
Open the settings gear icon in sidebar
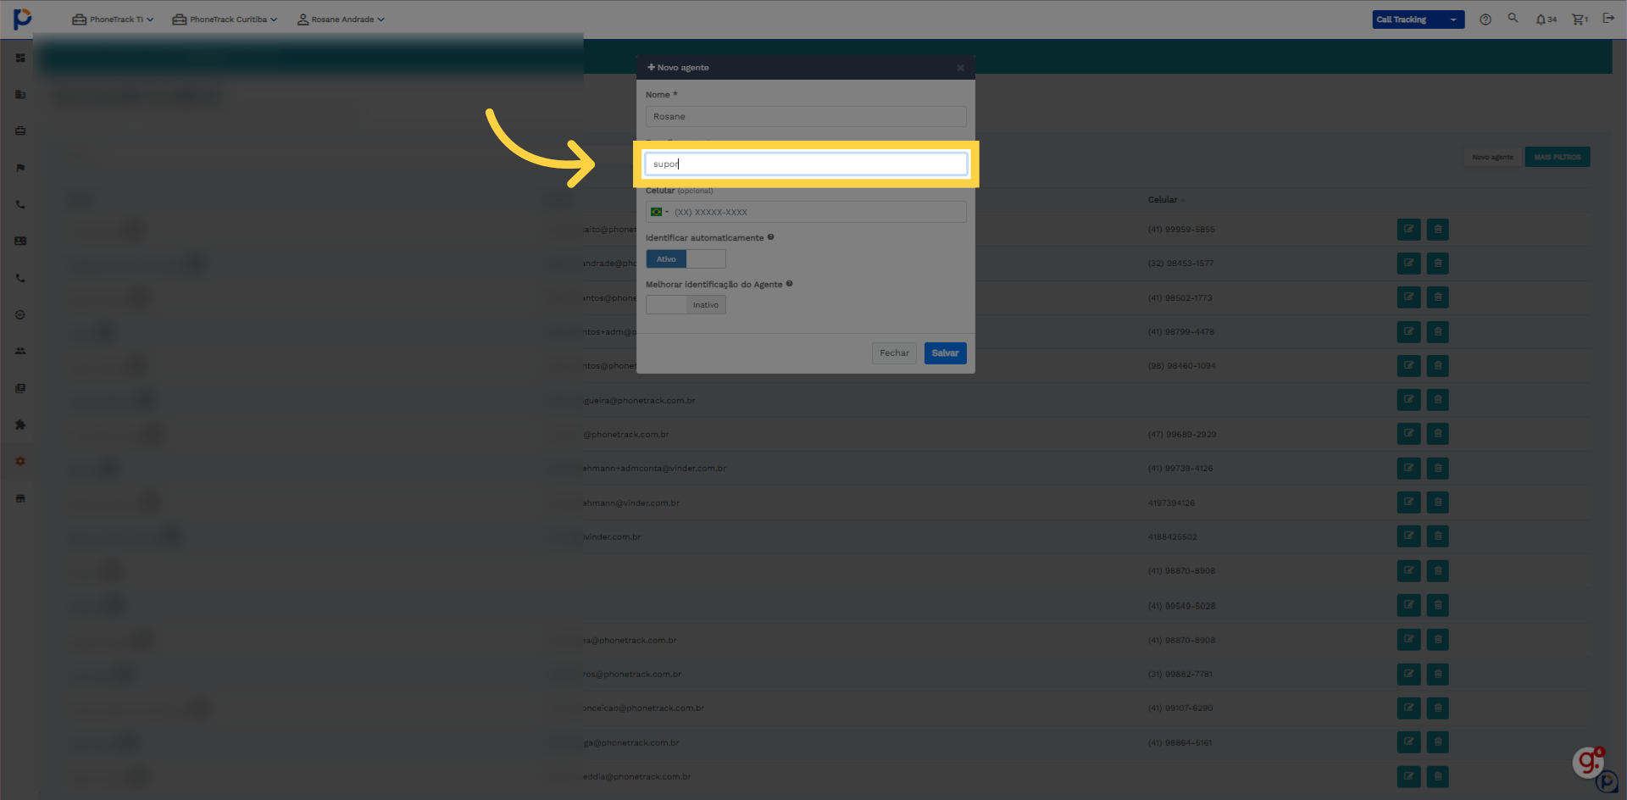tap(20, 461)
